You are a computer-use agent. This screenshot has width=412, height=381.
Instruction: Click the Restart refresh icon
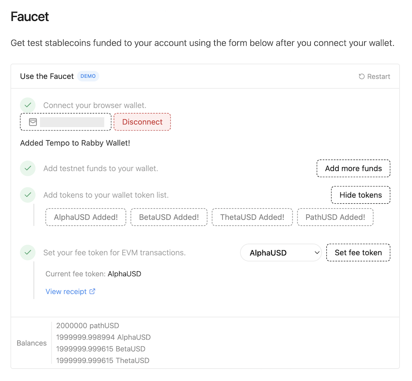pos(361,76)
